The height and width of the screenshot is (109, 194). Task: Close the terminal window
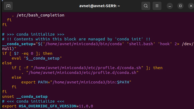(x=189, y=6)
